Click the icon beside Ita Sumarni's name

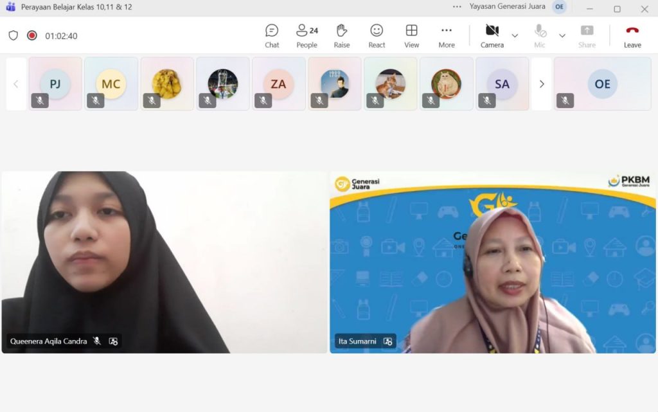coord(387,341)
